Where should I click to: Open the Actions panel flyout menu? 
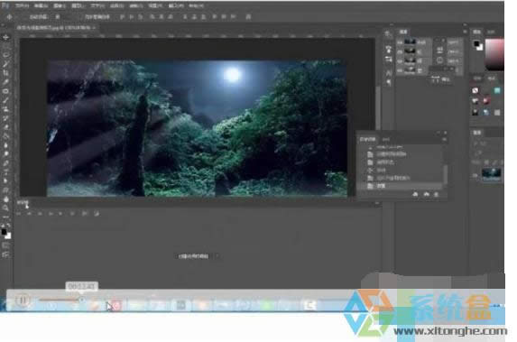[x=444, y=140]
